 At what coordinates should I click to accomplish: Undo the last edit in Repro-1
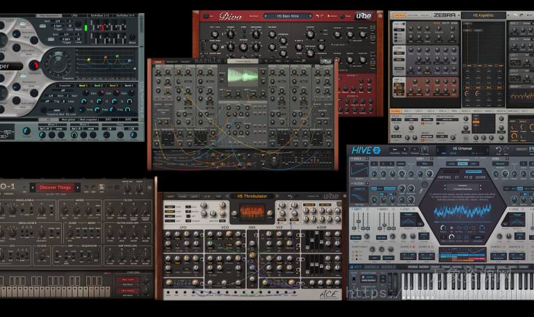coord(86,187)
